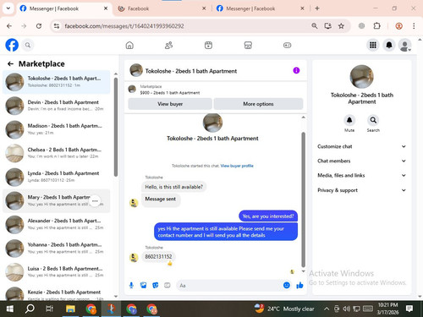The width and height of the screenshot is (423, 317).
Task: Open the Video icon in top navigation
Action: pyautogui.click(x=208, y=45)
